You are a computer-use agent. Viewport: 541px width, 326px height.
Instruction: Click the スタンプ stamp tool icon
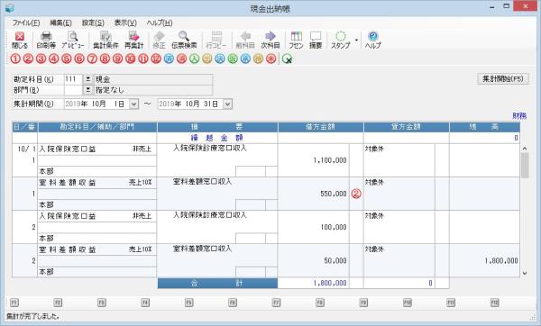pyautogui.click(x=341, y=40)
